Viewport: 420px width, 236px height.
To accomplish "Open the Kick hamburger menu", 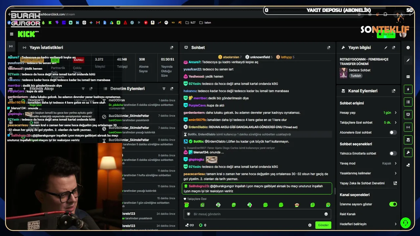I will coord(11,34).
